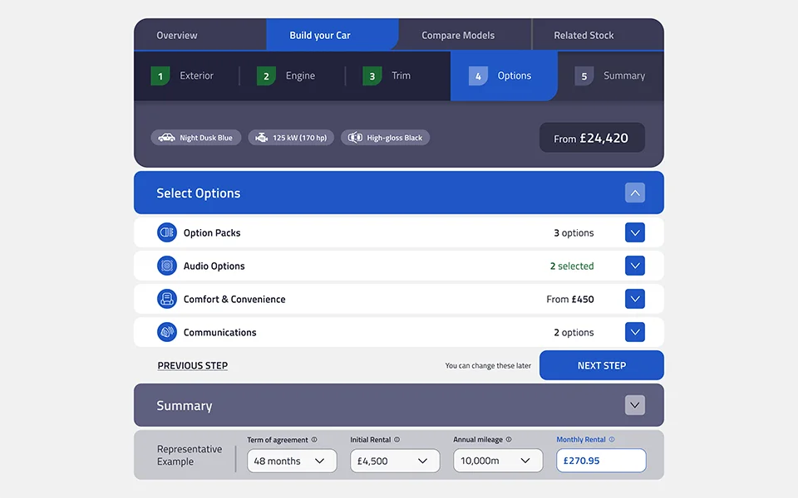Expand the Option Packs row
The image size is (798, 498).
(634, 232)
